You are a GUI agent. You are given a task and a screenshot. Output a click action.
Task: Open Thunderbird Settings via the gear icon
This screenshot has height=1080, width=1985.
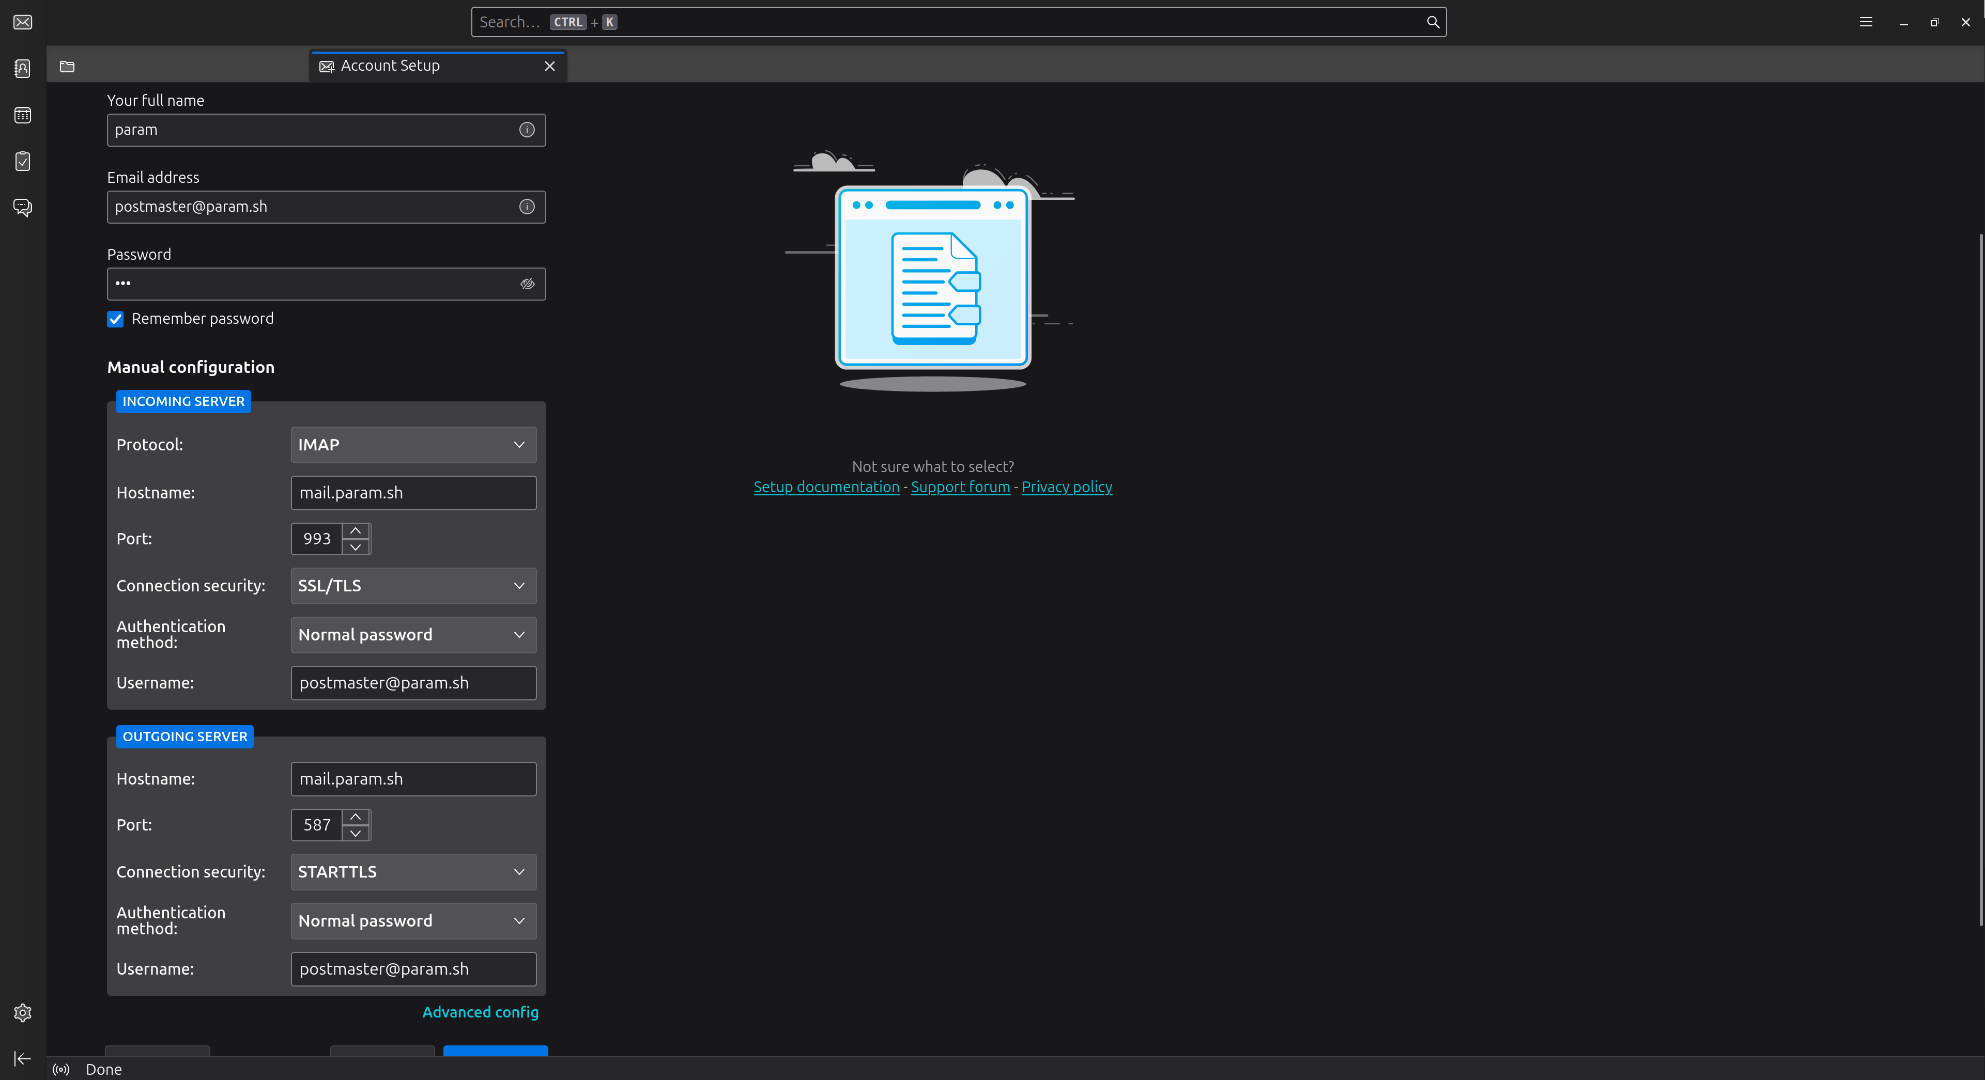[22, 1013]
